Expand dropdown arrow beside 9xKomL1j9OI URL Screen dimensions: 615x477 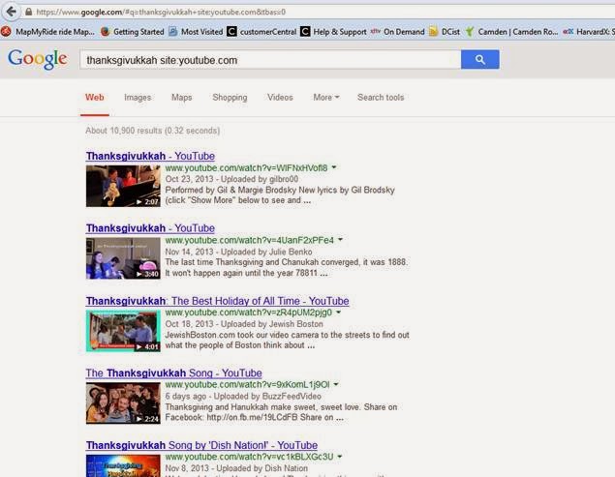click(x=336, y=384)
